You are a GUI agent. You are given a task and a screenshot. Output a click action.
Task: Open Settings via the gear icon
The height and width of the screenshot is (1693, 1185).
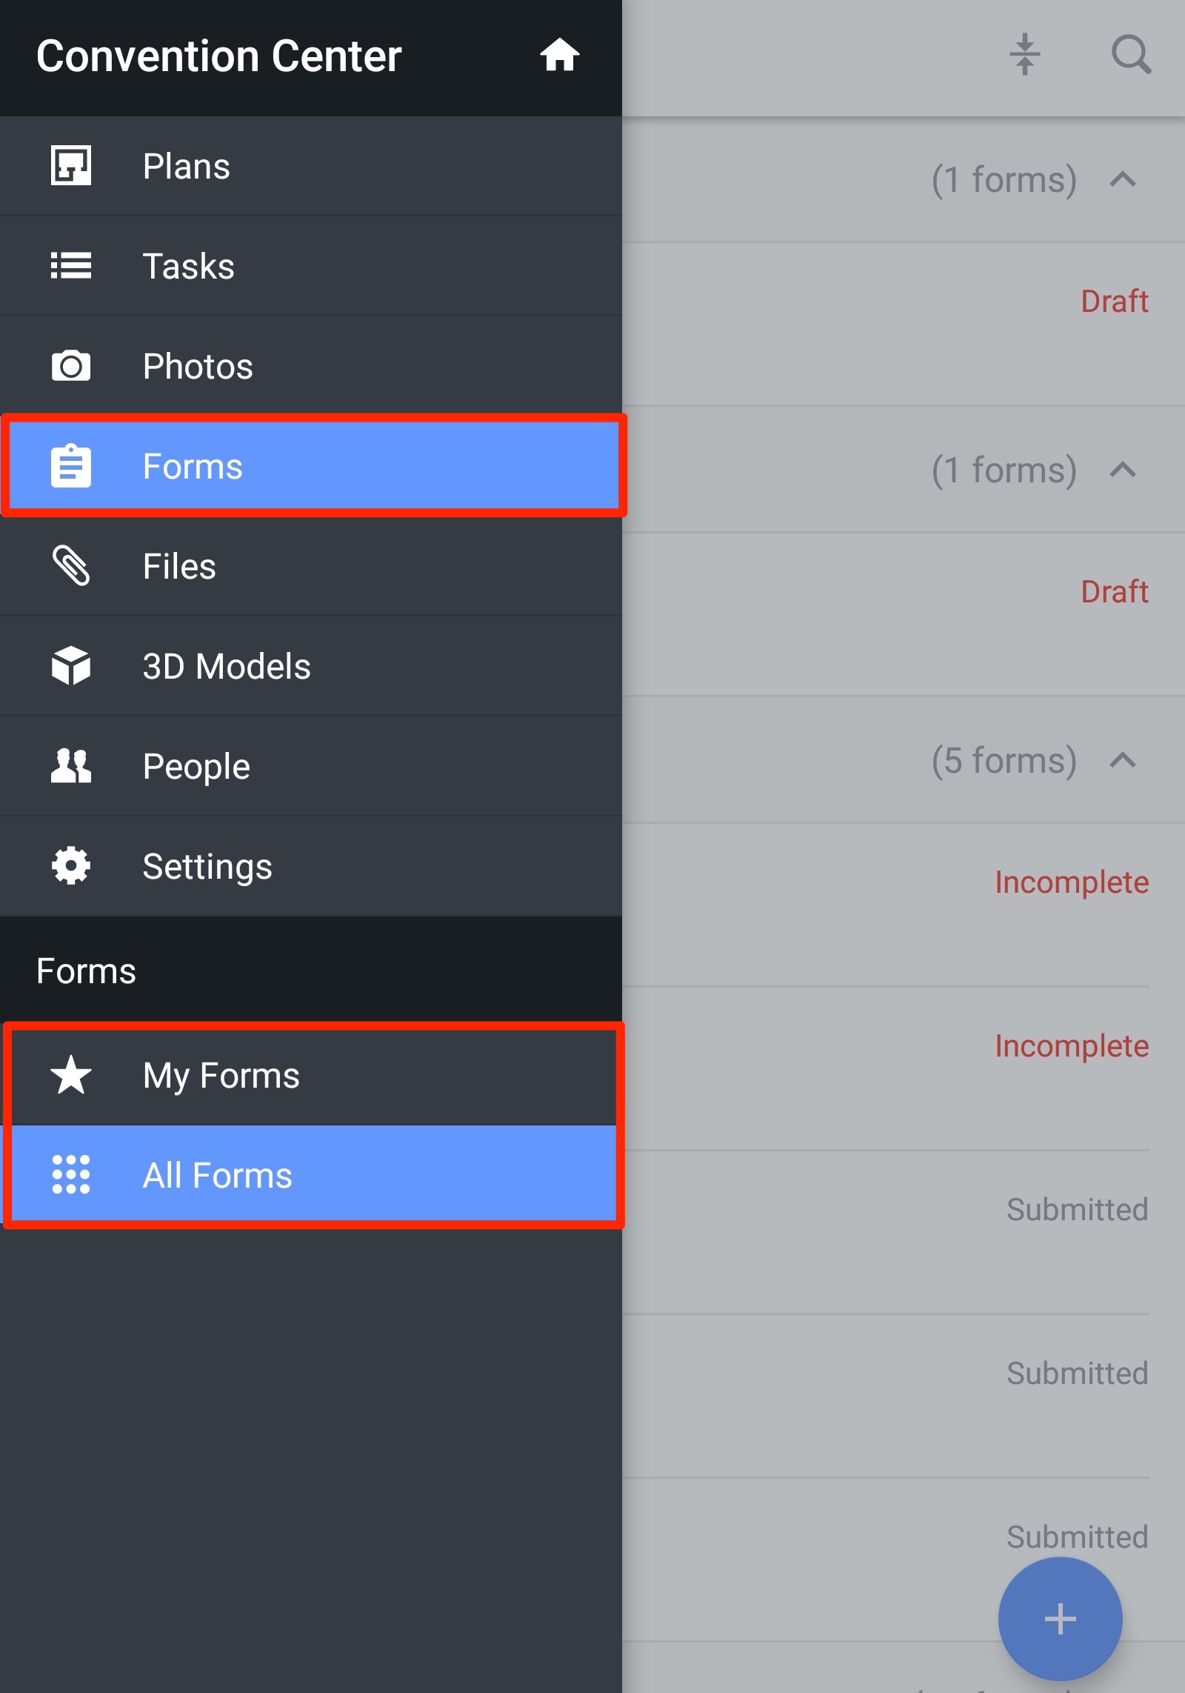pos(71,866)
